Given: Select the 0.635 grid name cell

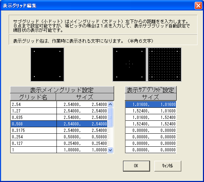Looking at the screenshot, I should coord(33,117).
